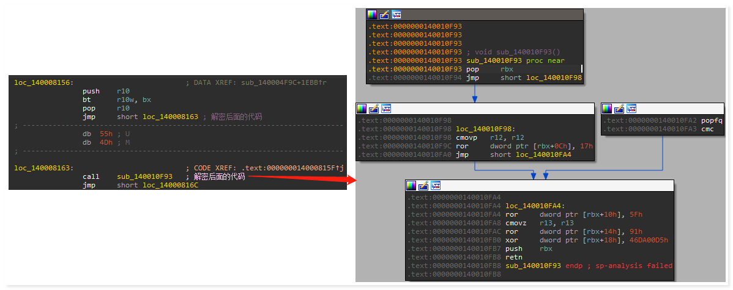Follow jmp short loc_140010FA4 operand
This screenshot has width=733, height=290.
click(x=543, y=155)
